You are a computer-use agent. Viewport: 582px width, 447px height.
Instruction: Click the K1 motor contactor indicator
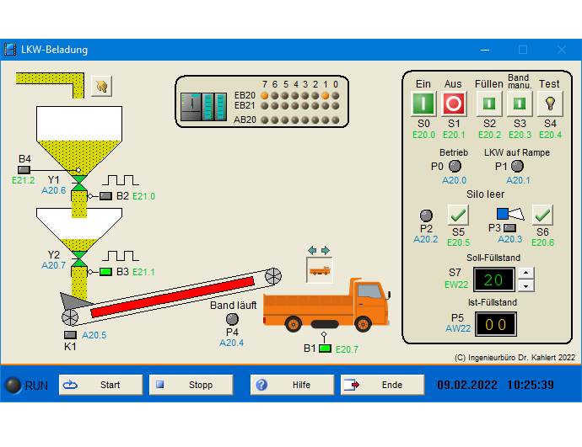pos(70,335)
